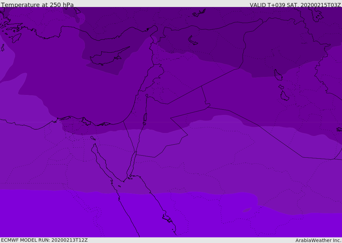This screenshot has height=243, width=342.
Task: Click the island of Cyprus on the map
Action: coord(109,57)
